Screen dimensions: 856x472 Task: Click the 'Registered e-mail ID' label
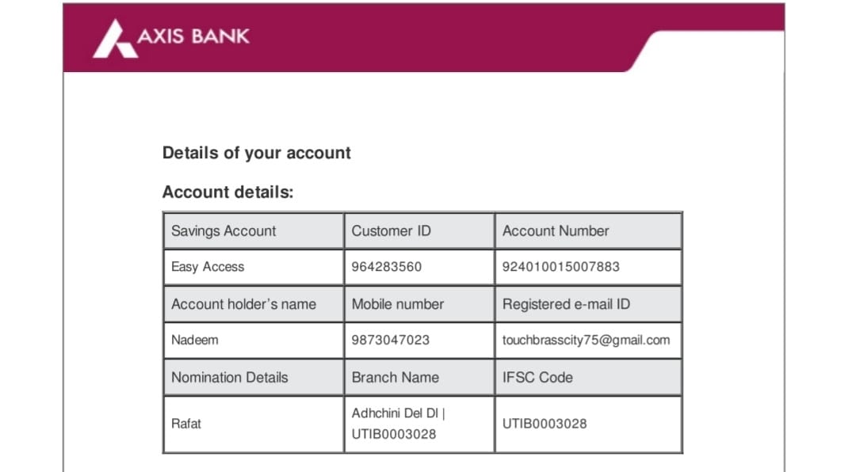click(x=566, y=304)
